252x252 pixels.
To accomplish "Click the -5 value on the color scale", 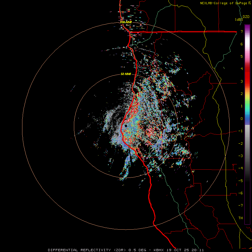I will pos(241,181).
